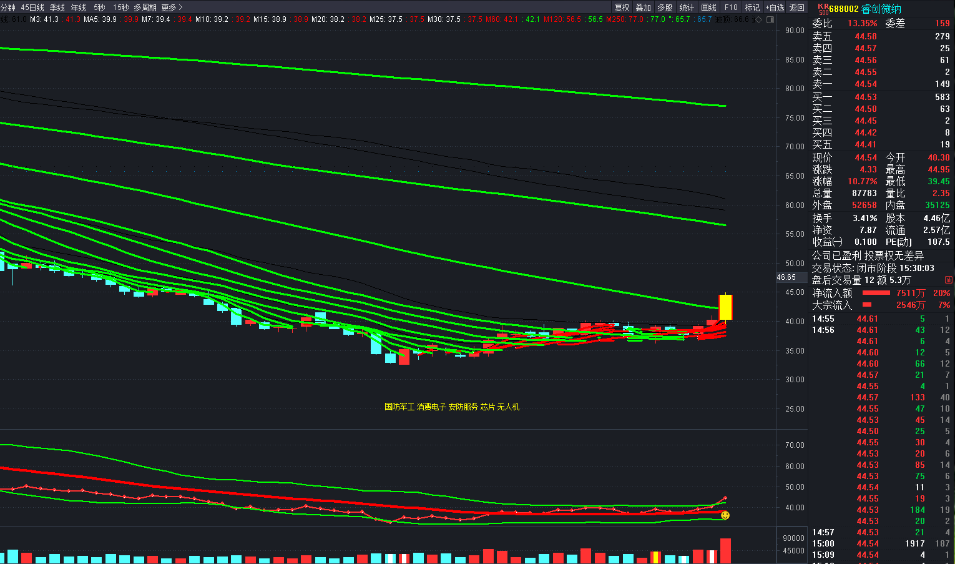Switch to 分钟 period tab

pos(7,7)
